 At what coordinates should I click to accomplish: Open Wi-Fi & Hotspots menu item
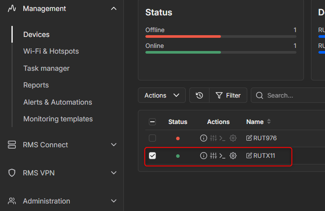pos(51,51)
